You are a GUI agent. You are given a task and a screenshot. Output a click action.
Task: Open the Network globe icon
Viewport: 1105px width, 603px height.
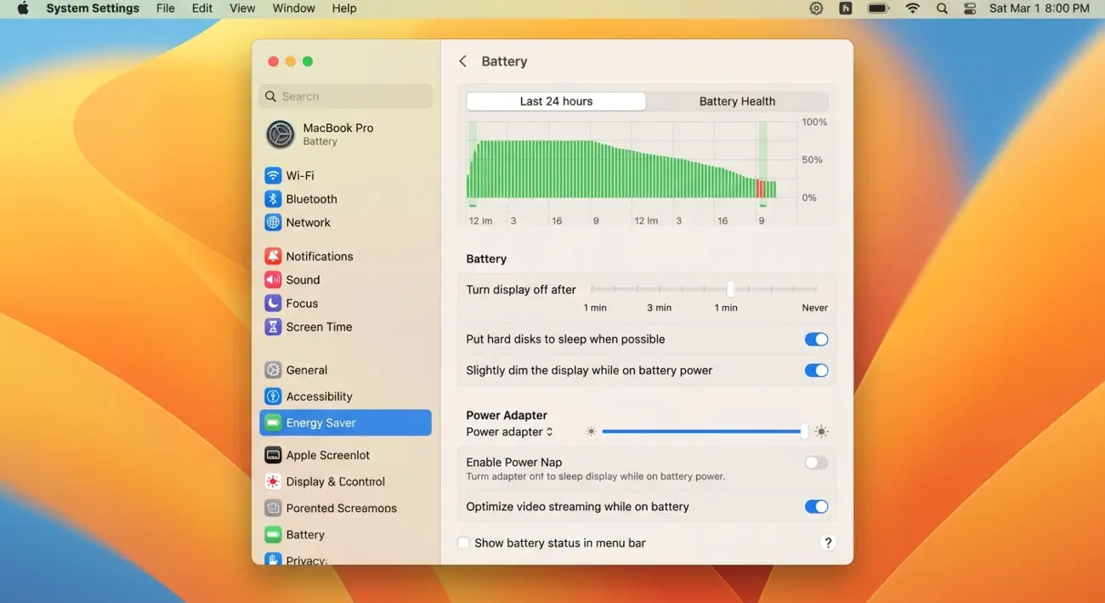tap(273, 223)
